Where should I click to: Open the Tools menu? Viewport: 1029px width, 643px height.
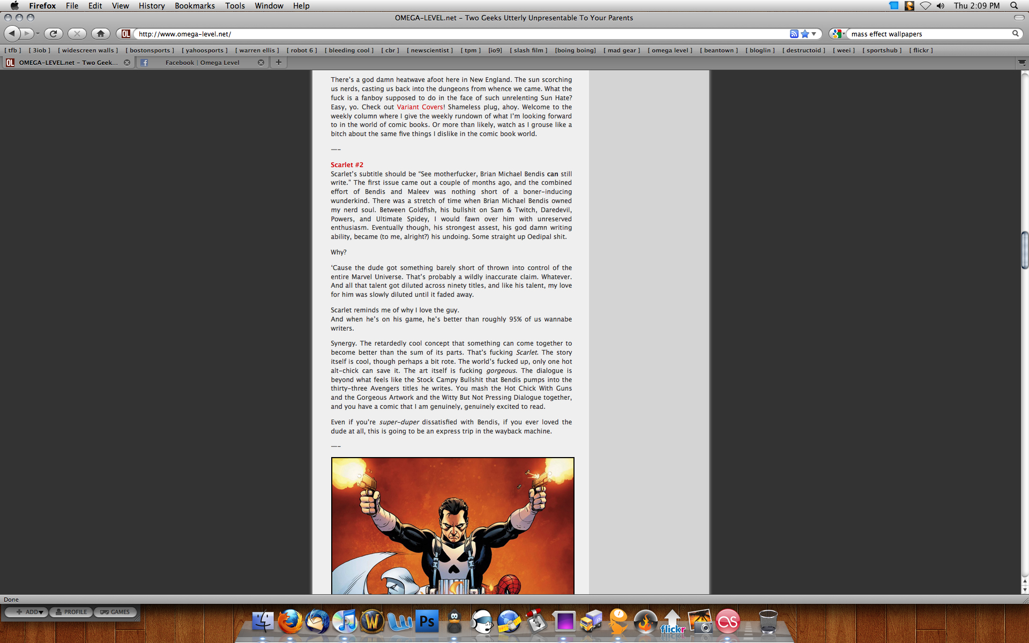click(x=235, y=5)
